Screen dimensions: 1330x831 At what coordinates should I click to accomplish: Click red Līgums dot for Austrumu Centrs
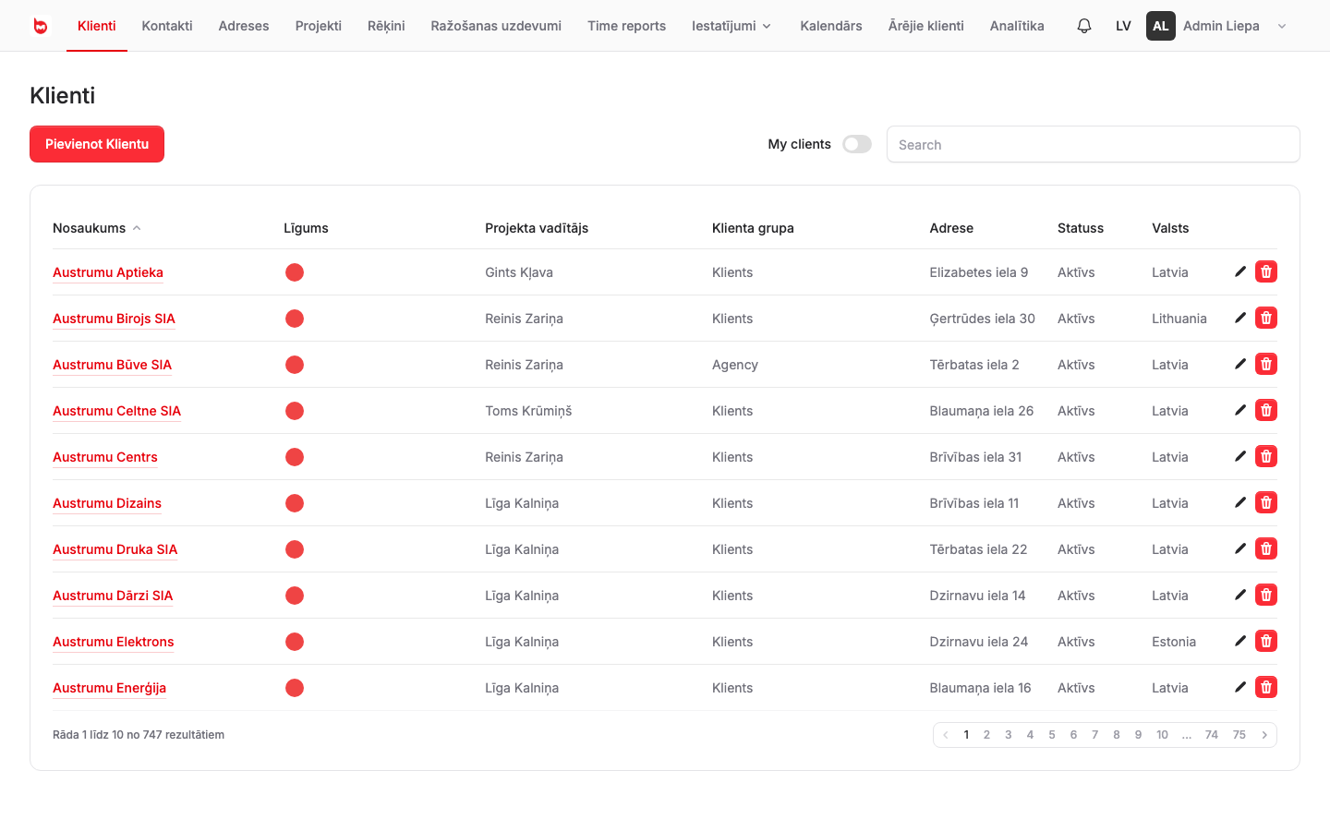pos(295,457)
